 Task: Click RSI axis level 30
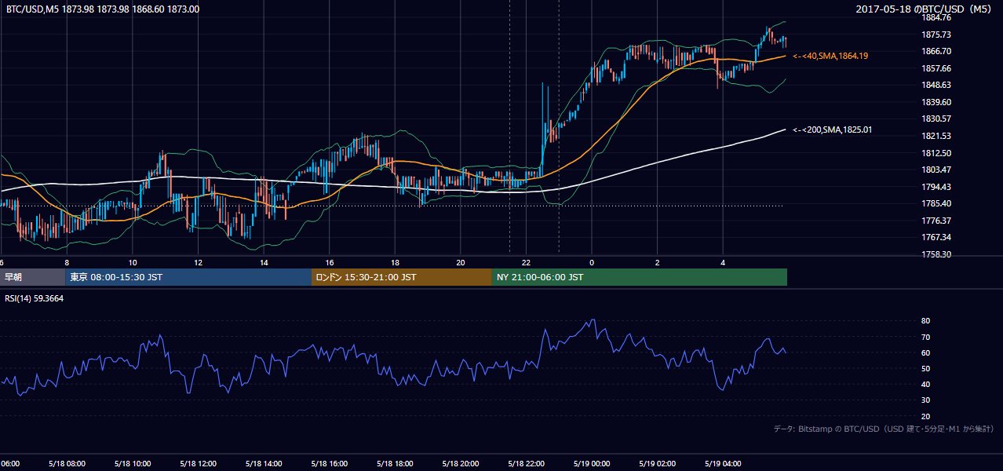925,400
